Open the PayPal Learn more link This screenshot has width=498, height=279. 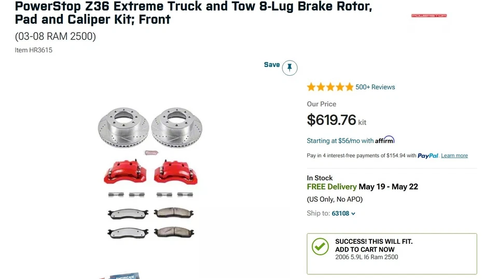tap(454, 156)
